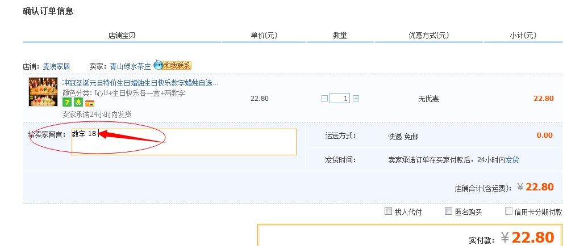The image size is (567, 246).
Task: Tick the 匿名购买 checkbox
Action: tap(448, 212)
